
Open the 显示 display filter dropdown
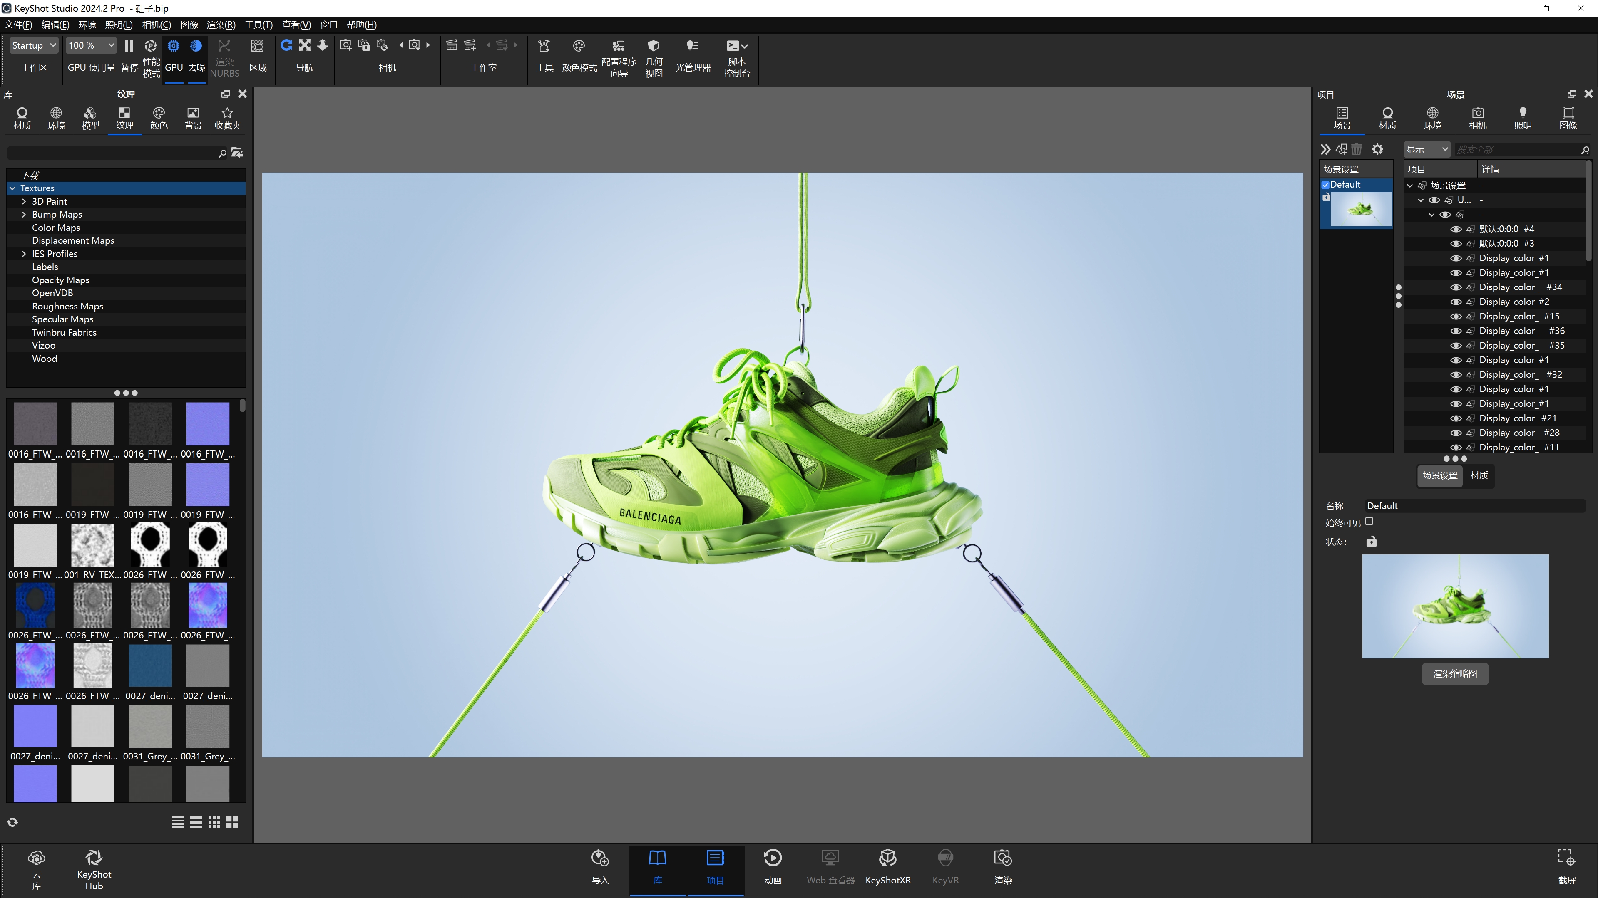click(x=1427, y=149)
